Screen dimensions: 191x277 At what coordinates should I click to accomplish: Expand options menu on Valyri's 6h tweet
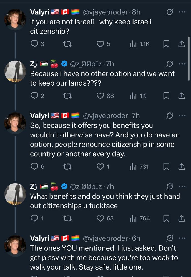182,238
